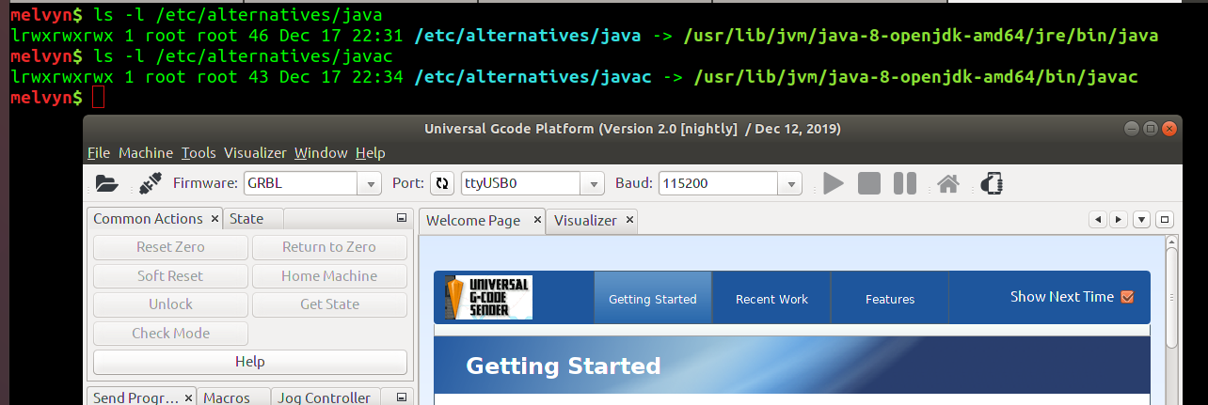This screenshot has width=1208, height=405.
Task: Click the Home machine house icon
Action: pos(948,183)
